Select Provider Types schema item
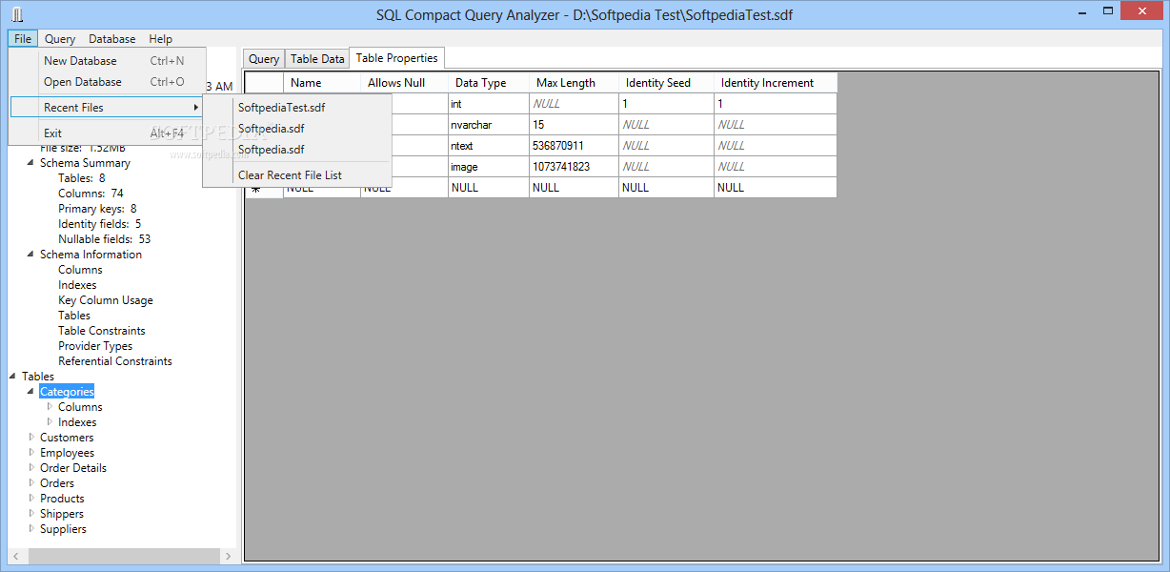Image resolution: width=1170 pixels, height=572 pixels. coord(95,346)
